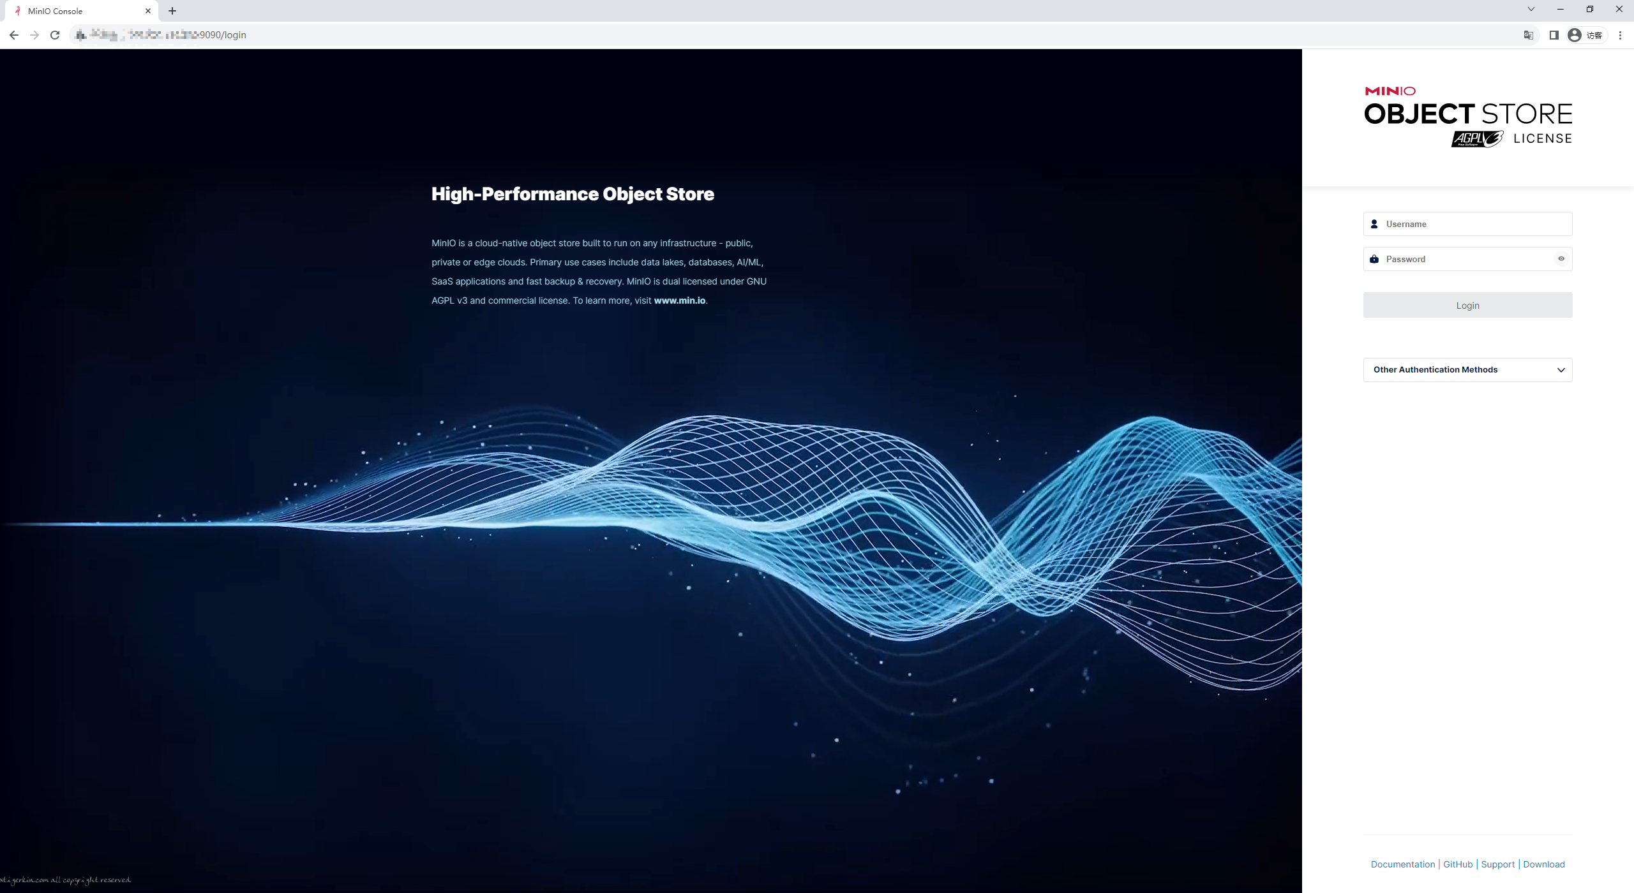Screen dimensions: 1634x893
Task: Click the Password input field
Action: point(1467,259)
